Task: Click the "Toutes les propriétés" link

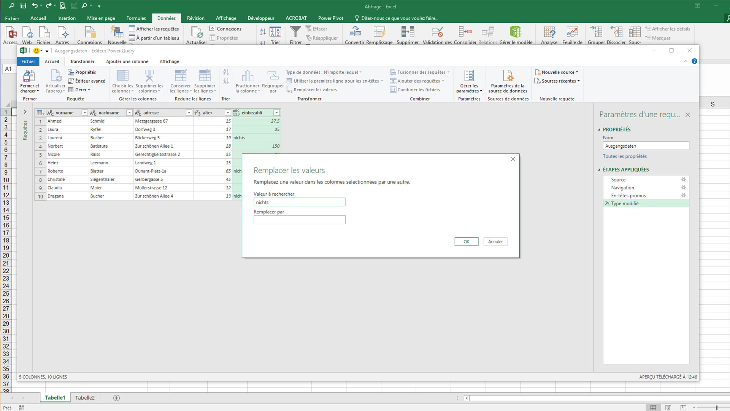Action: point(624,156)
